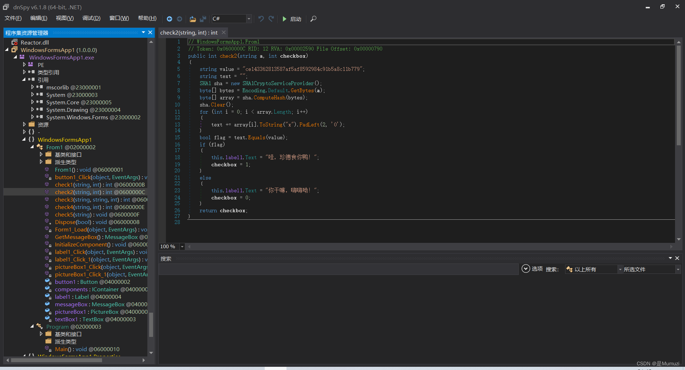Viewport: 685px width, 370px height.
Task: Click the code editor vertical scrollbar
Action: 679,95
